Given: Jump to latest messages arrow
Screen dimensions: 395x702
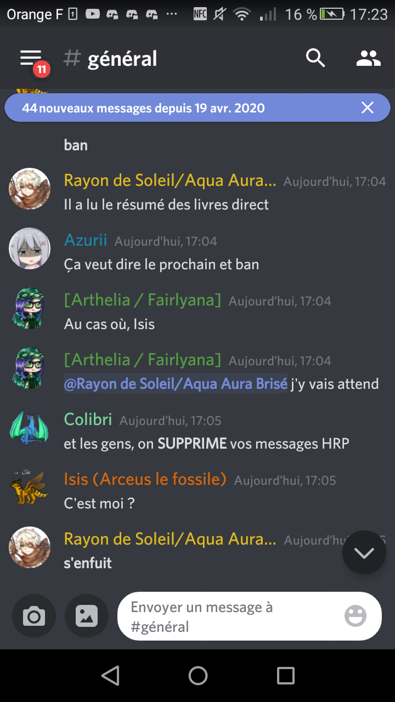Looking at the screenshot, I should (x=364, y=553).
